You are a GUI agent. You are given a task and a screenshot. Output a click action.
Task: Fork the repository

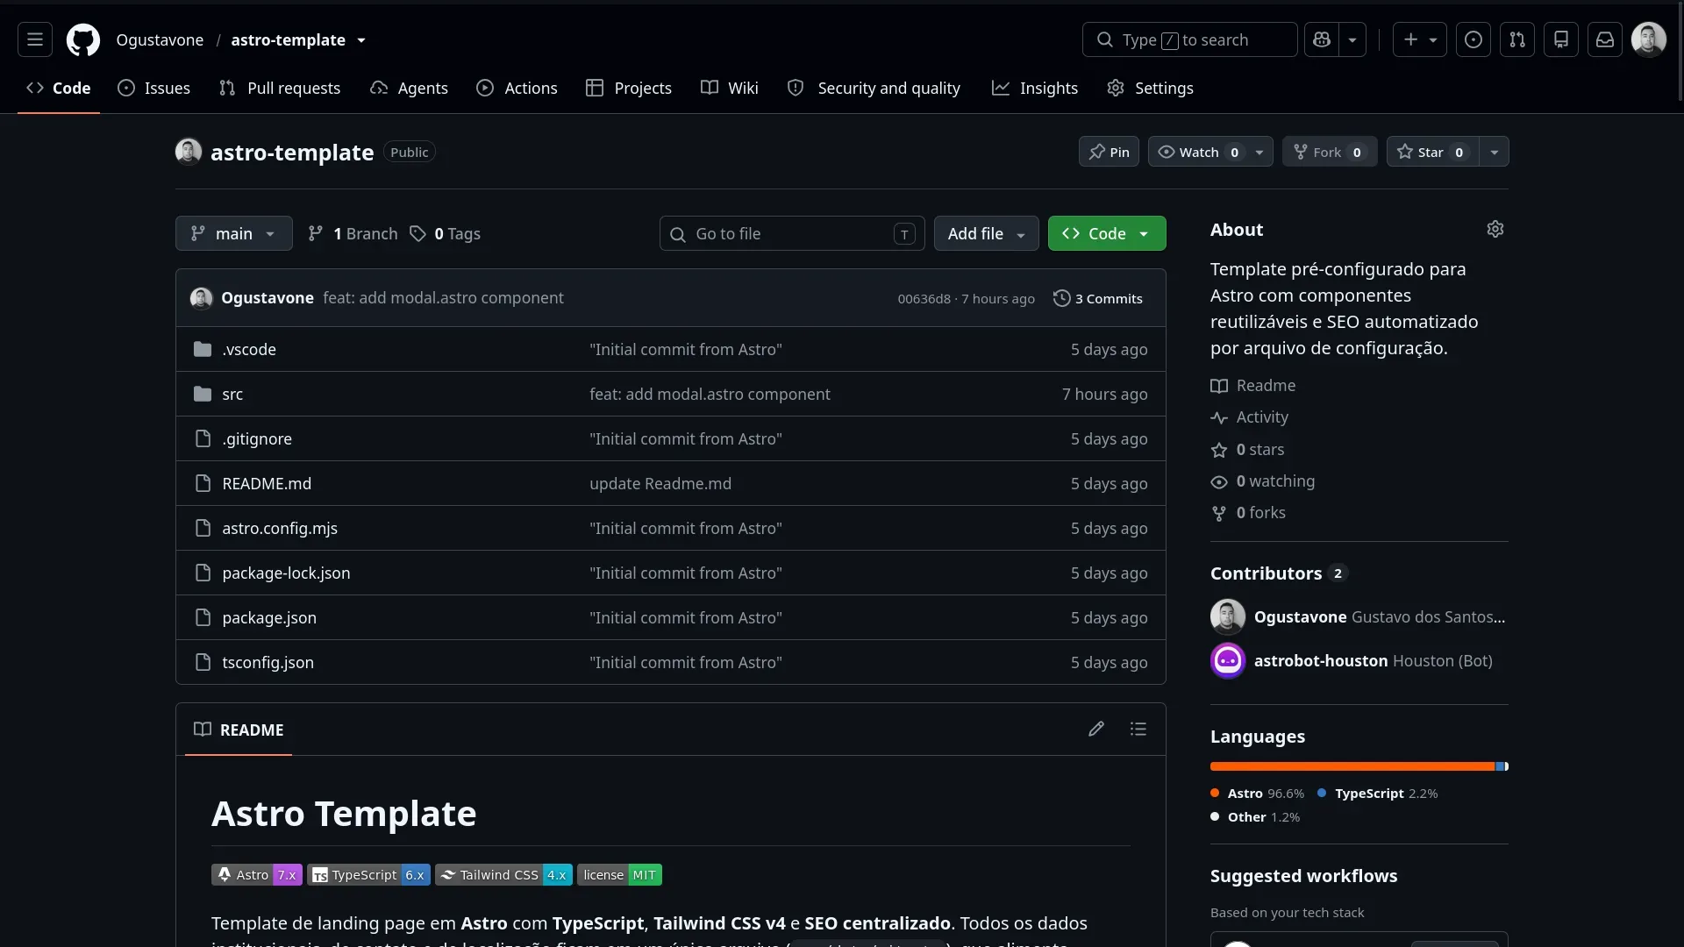[x=1330, y=152]
